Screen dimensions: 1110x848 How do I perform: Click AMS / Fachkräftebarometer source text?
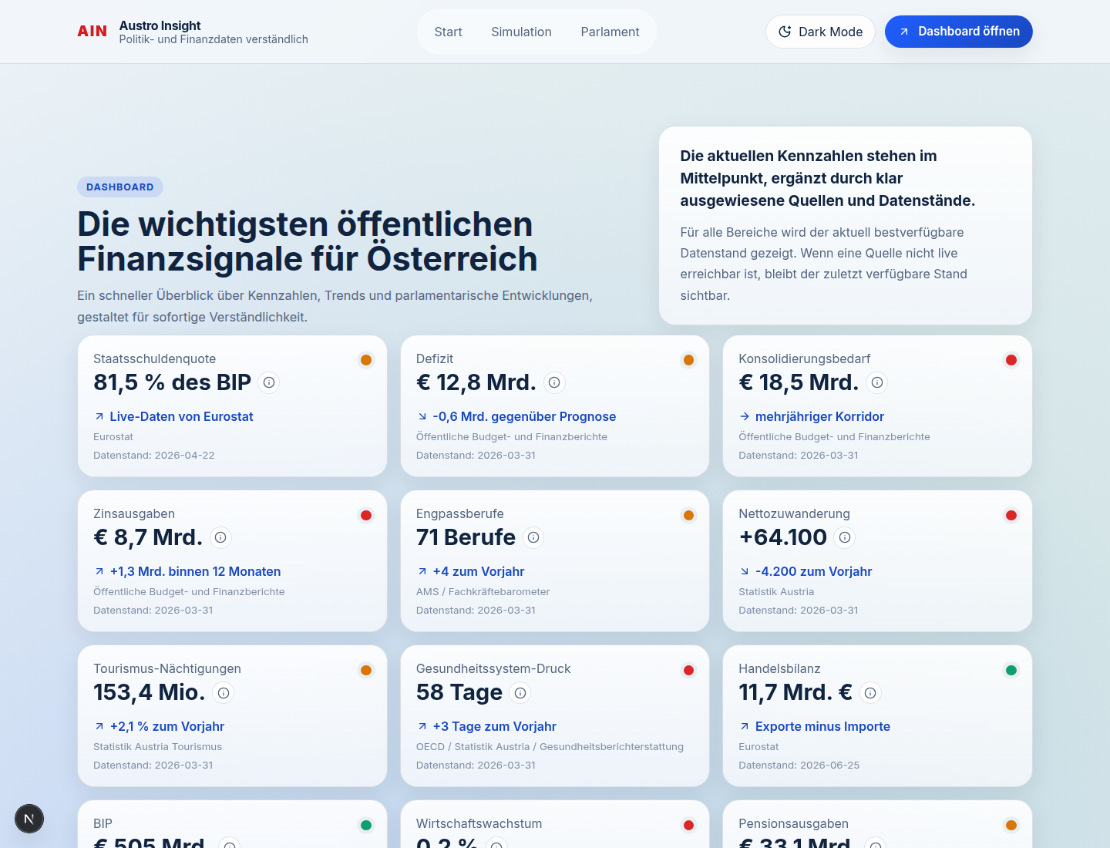(483, 591)
